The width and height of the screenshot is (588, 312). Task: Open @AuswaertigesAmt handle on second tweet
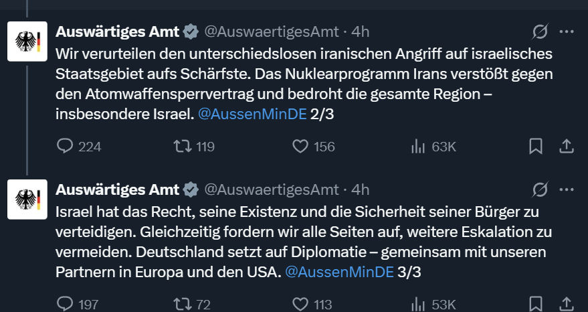pyautogui.click(x=272, y=190)
